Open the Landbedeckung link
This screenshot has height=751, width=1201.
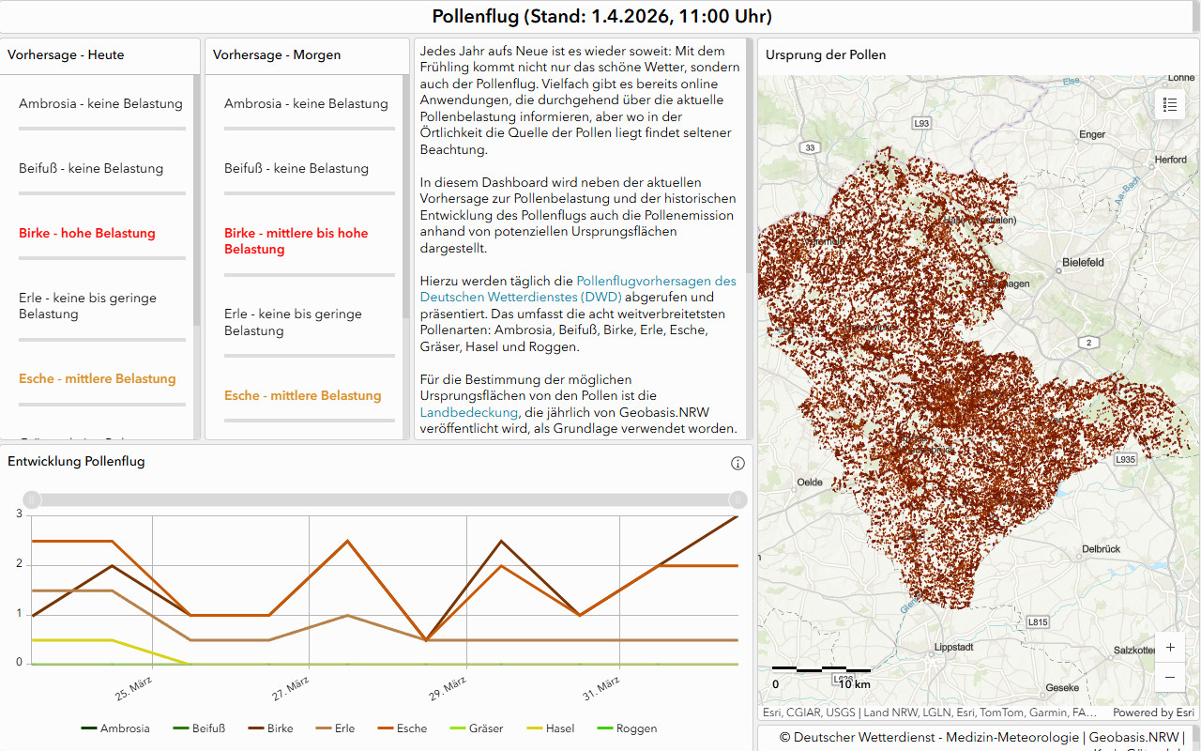(x=469, y=412)
